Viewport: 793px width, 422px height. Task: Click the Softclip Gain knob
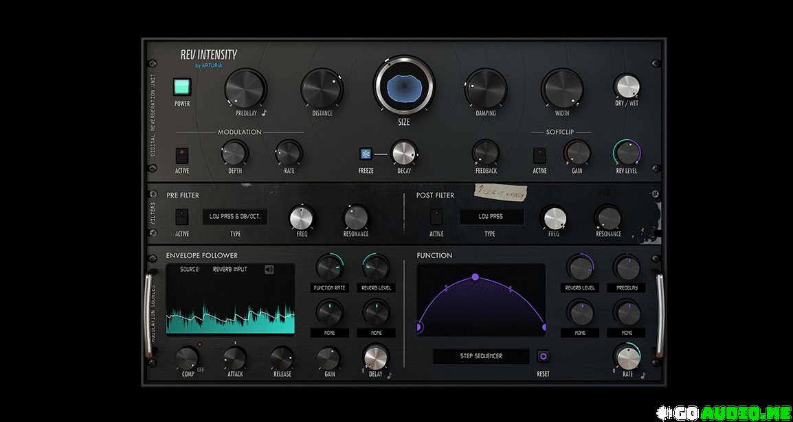pyautogui.click(x=577, y=152)
